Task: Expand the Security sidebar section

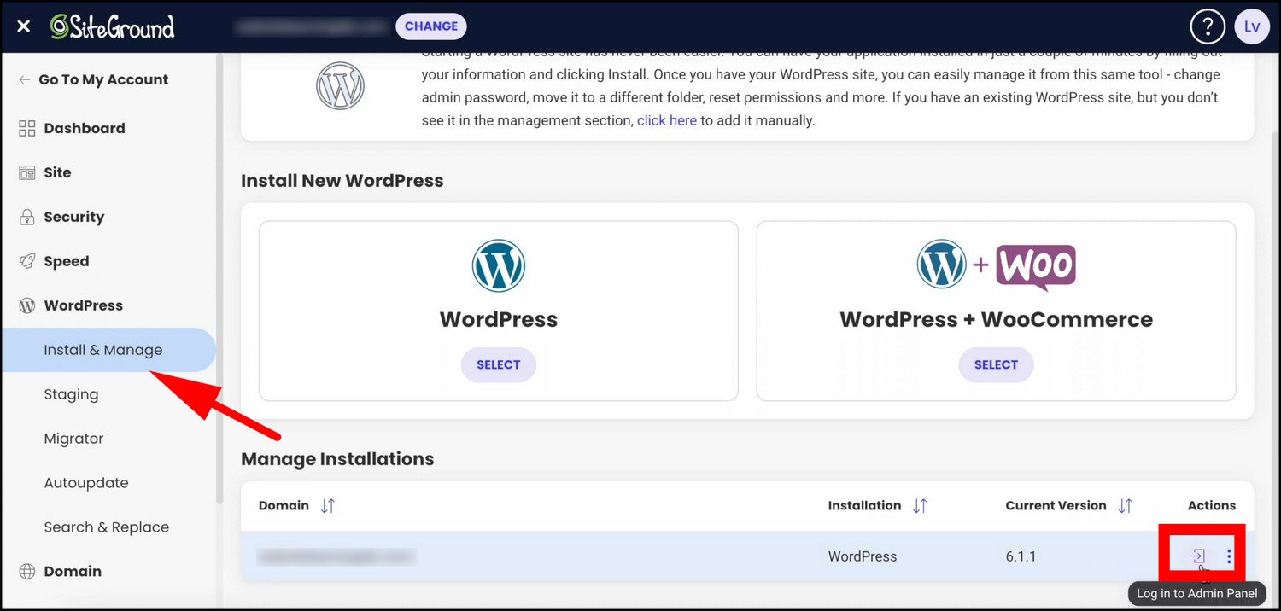Action: 73,217
